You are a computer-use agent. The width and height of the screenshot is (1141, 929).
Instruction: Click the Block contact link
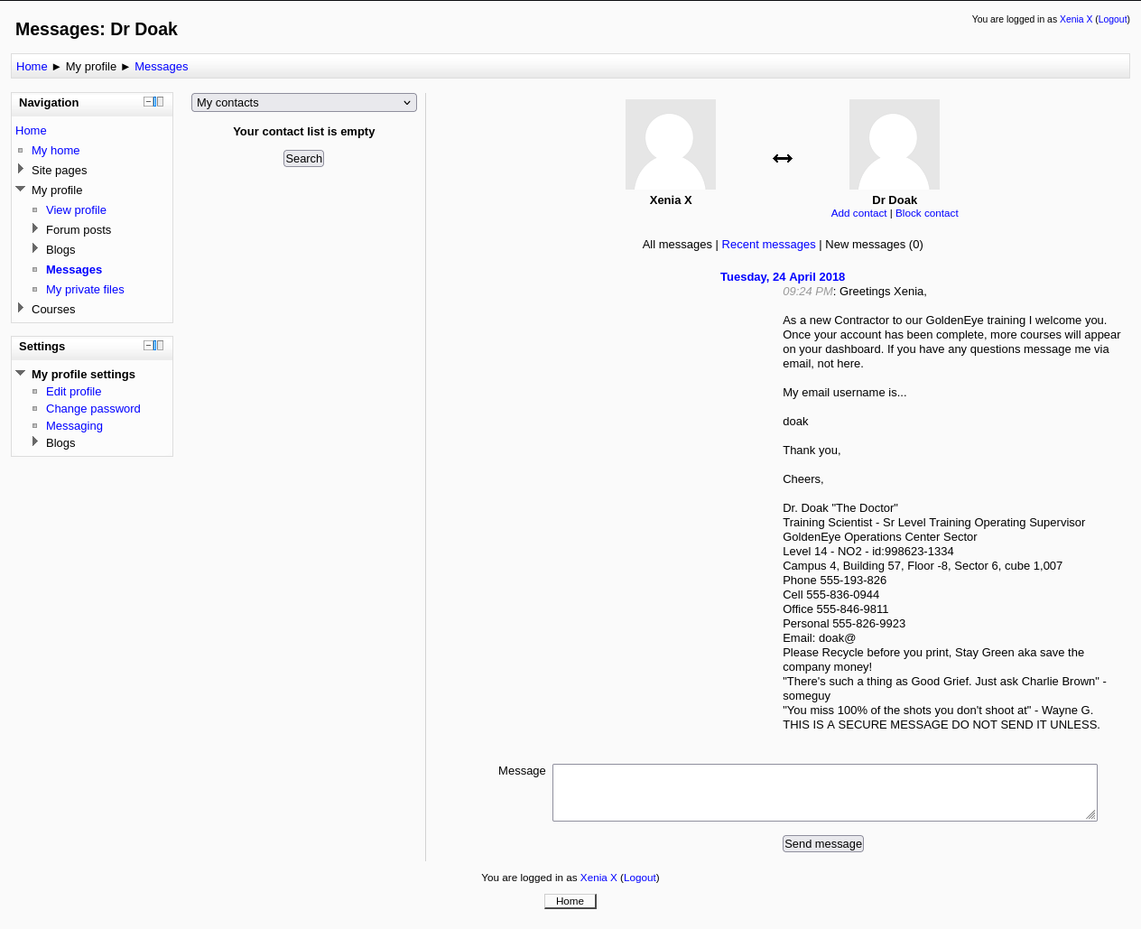[x=926, y=214]
